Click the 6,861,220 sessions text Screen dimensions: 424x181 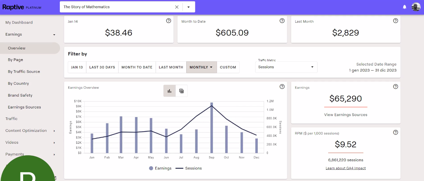(x=346, y=160)
